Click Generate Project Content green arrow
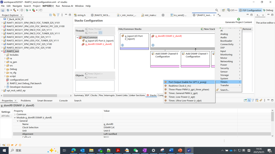This screenshot has height=154, width=275. click(x=239, y=19)
